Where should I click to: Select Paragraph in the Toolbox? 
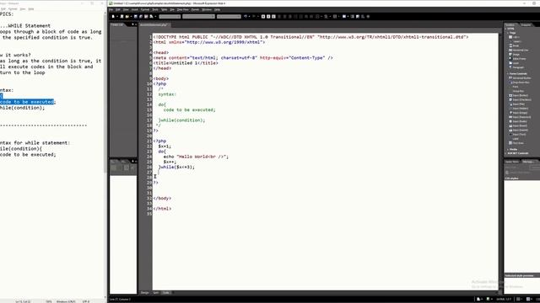pyautogui.click(x=517, y=67)
